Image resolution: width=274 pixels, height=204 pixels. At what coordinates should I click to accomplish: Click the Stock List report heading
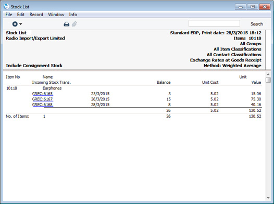(16, 33)
